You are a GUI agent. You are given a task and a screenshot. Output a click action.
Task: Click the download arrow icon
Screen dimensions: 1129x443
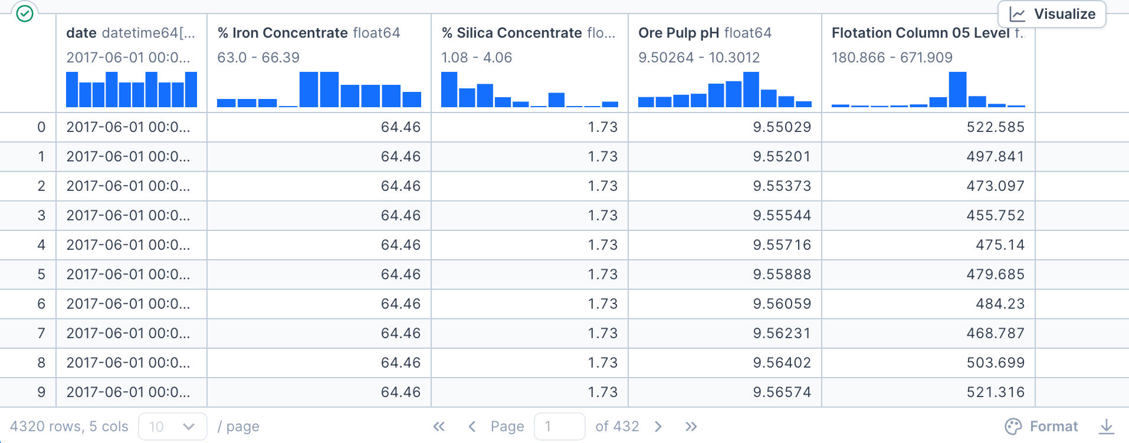click(1107, 427)
